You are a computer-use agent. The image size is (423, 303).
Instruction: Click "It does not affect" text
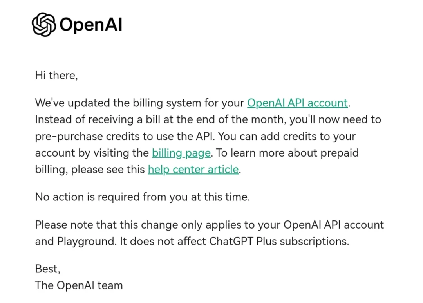click(x=163, y=241)
